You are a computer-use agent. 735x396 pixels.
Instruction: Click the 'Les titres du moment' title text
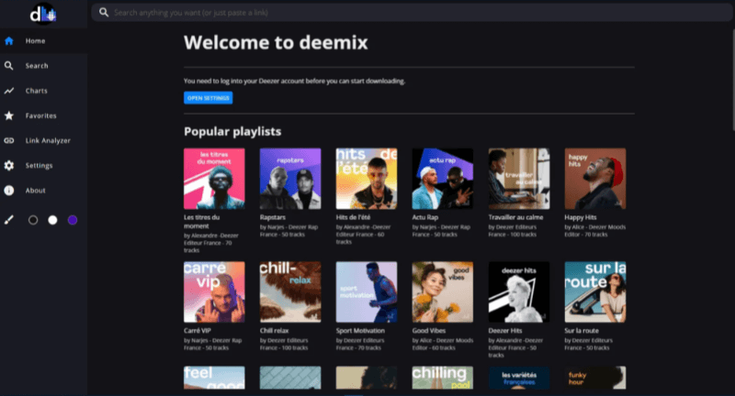point(201,222)
